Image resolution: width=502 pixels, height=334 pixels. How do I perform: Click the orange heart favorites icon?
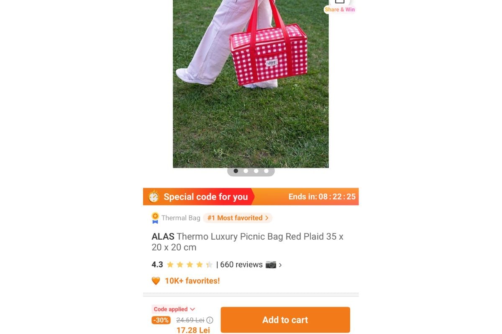coord(156,281)
